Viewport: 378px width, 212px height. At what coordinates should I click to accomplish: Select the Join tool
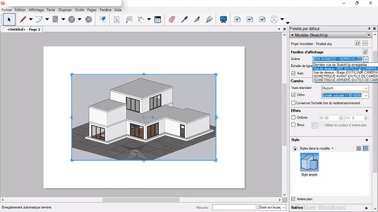tap(209, 19)
